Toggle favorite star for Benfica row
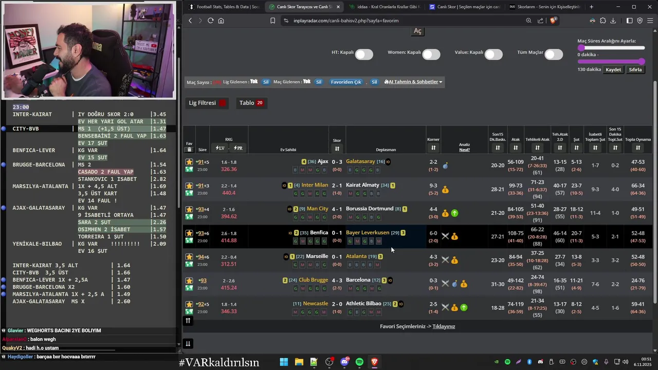Screen dimensions: 658x370 coord(189,233)
